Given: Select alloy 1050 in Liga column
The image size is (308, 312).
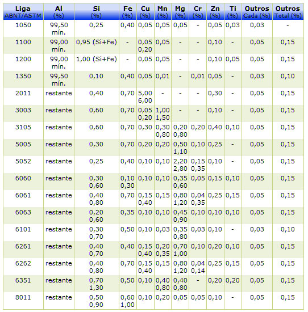Looking at the screenshot, I should [23, 25].
